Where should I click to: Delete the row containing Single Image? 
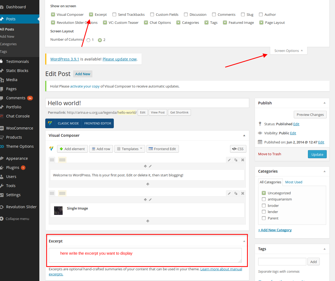[x=243, y=193]
